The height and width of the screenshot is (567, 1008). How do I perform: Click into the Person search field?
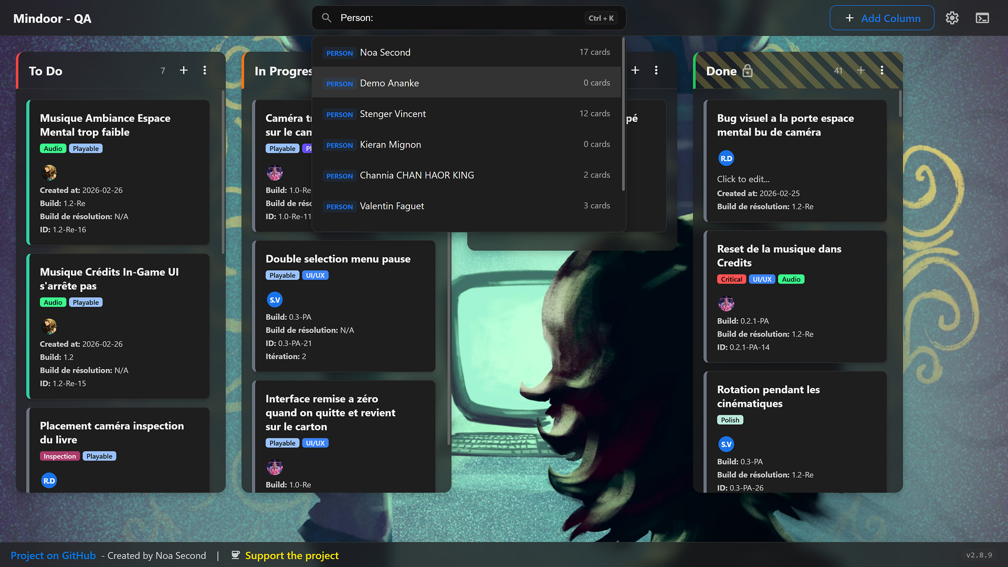pos(462,18)
